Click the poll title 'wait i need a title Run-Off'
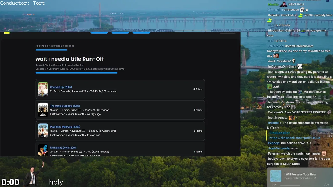333x187 pixels. coord(69,59)
